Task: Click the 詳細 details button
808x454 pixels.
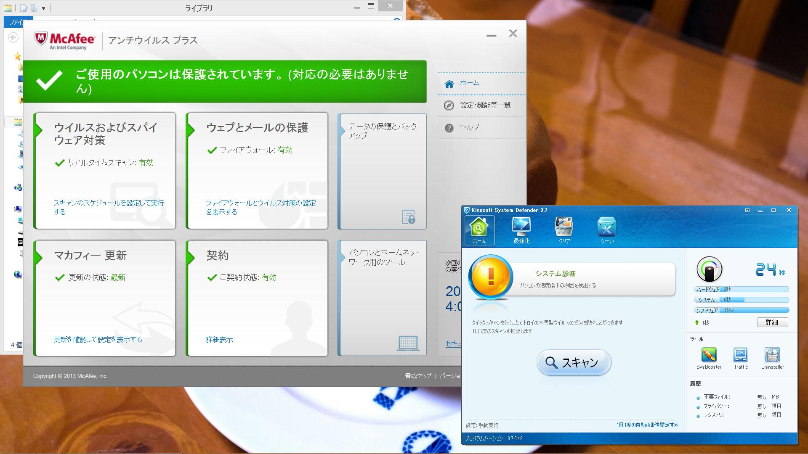Action: (772, 322)
